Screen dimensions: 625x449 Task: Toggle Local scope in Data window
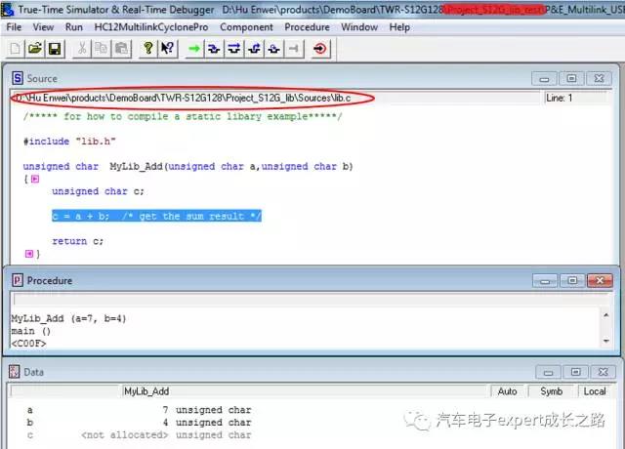(x=594, y=391)
